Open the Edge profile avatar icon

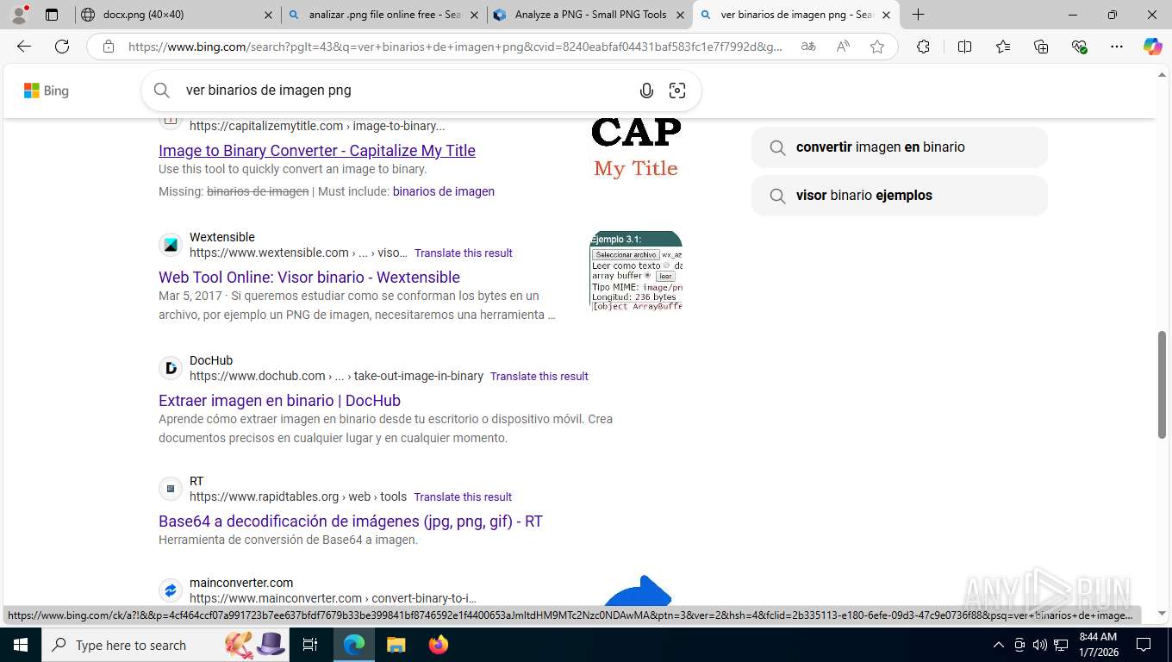19,15
